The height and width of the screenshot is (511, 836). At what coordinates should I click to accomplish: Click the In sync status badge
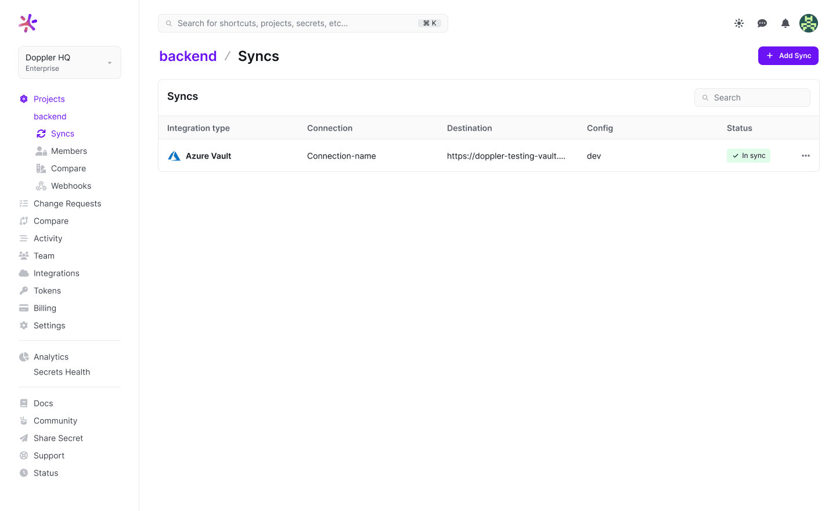coord(748,156)
